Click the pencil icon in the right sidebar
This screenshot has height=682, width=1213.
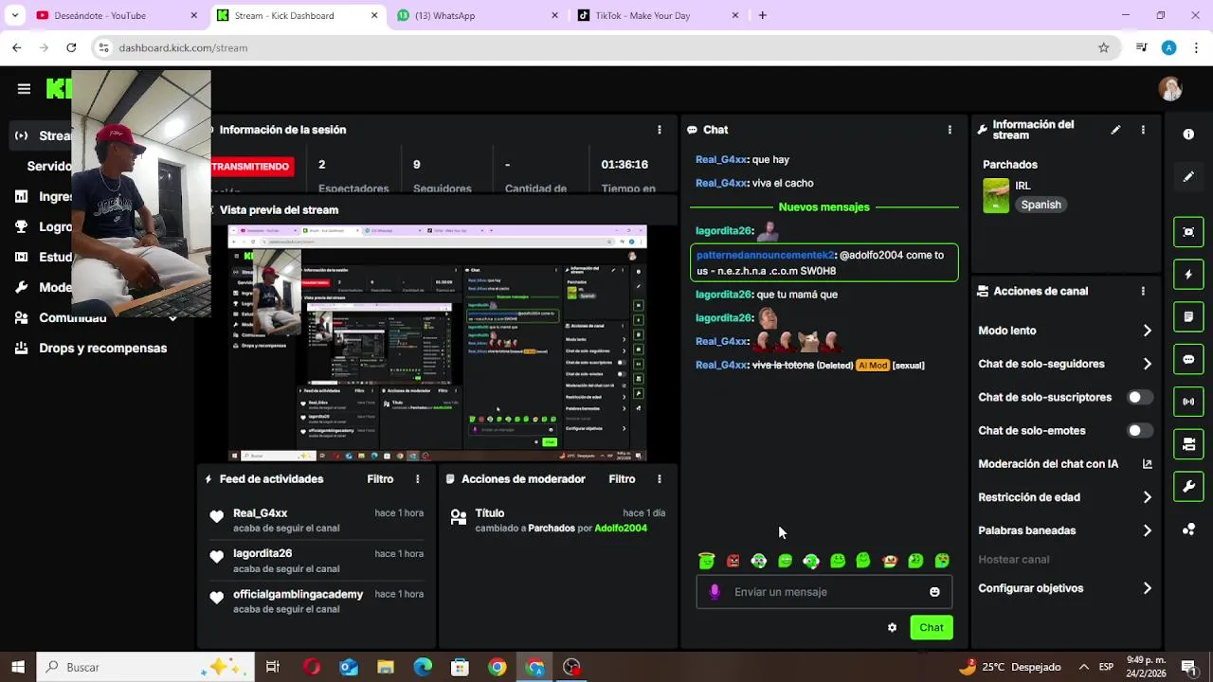pos(1188,177)
